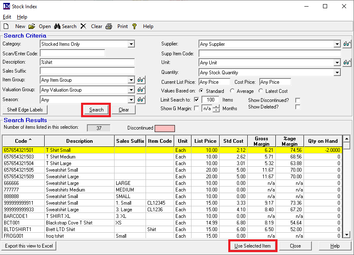Click the glasses icon beside Item Group
Screen dimensions: 354x255
[141, 80]
